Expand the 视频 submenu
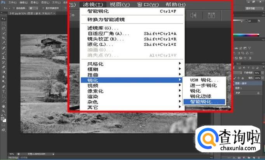The height and width of the screenshot is (160, 265). click(132, 85)
